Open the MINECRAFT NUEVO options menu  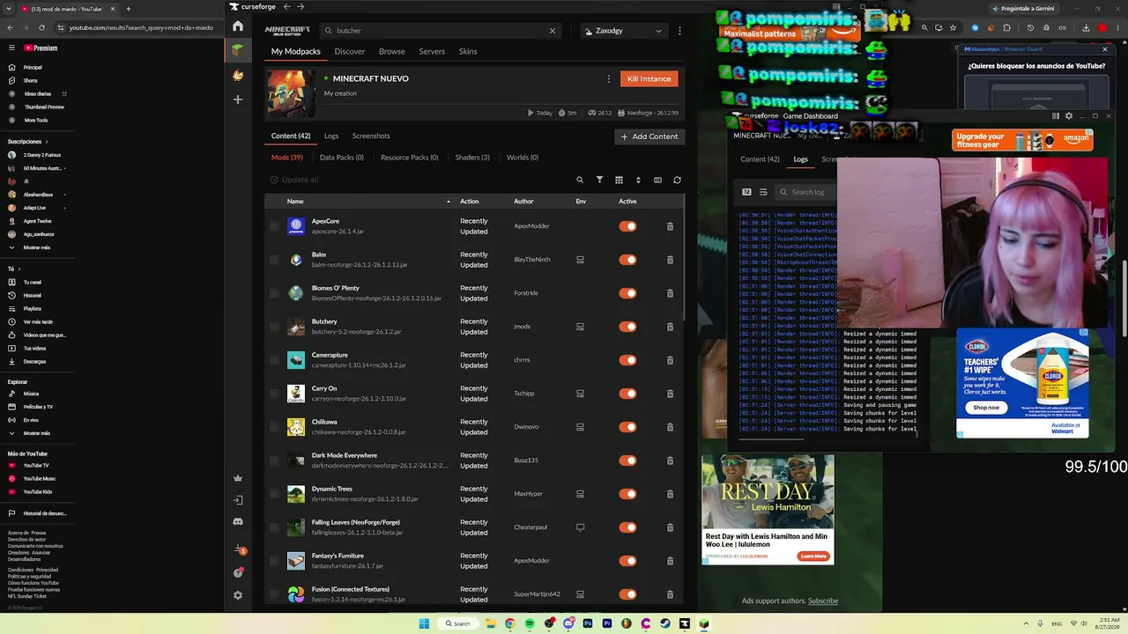pyautogui.click(x=608, y=79)
